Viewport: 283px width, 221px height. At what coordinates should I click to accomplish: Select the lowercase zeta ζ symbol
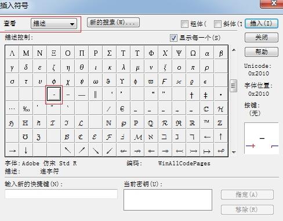point(54,67)
